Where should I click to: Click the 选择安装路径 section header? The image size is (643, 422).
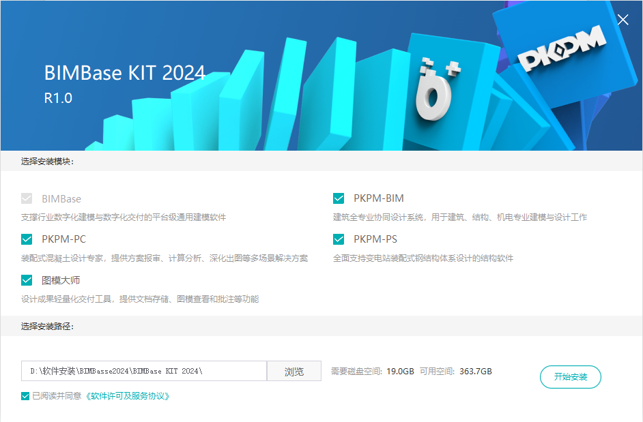pyautogui.click(x=47, y=326)
